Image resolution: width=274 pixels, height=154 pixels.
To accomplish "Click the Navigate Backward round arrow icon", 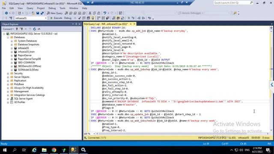I will tap(6, 13).
